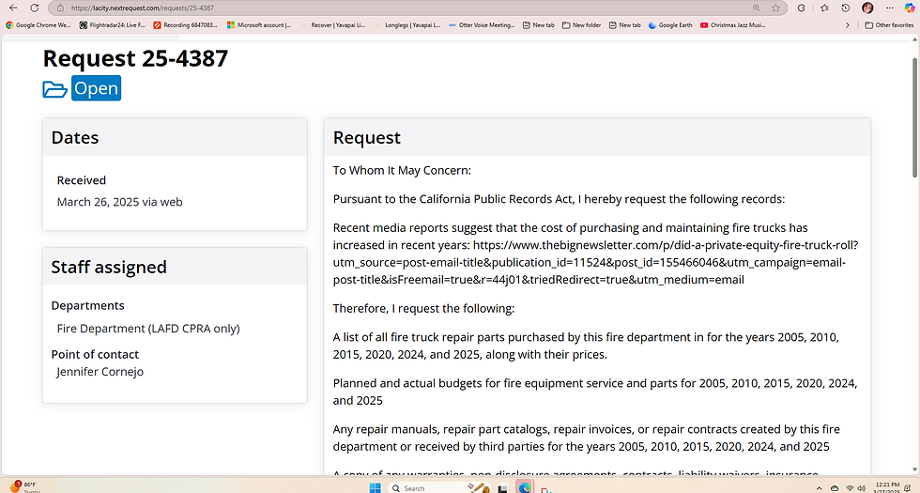Click the open folder icon beside Open status
Viewport: 920px width, 493px height.
click(55, 89)
